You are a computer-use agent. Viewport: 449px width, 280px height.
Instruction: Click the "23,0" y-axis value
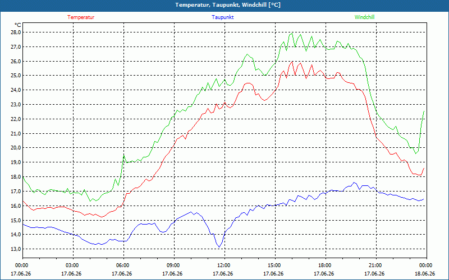point(16,105)
